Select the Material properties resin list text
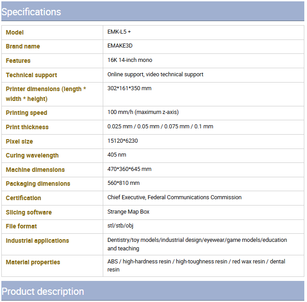Screen dimensions: 307x302 point(196,266)
